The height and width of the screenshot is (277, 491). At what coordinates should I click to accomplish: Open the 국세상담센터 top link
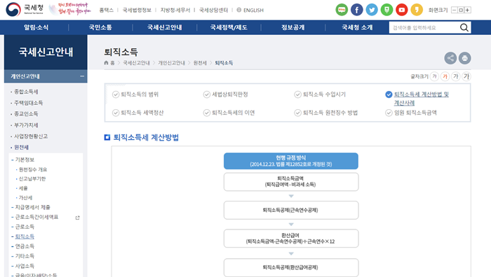(x=213, y=10)
